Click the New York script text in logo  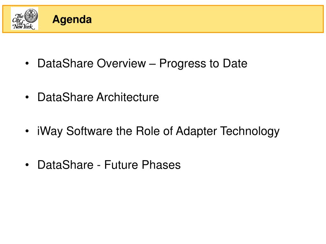pyautogui.click(x=23, y=26)
